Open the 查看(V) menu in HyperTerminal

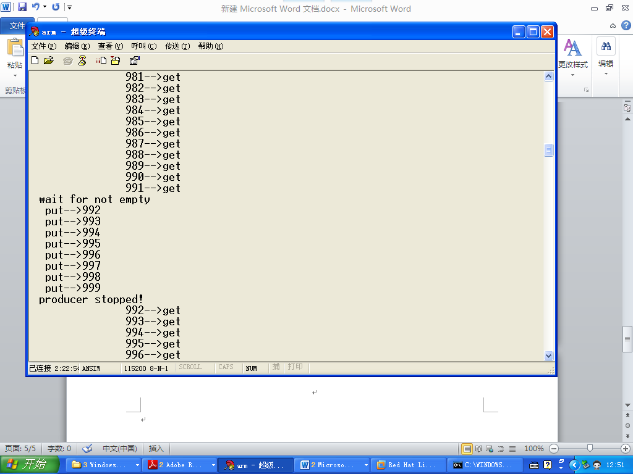110,46
